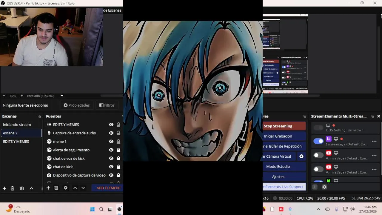Viewport: 382px width, 215px height.
Task: Move scene up using Escenas up arrow
Action: (x=31, y=188)
